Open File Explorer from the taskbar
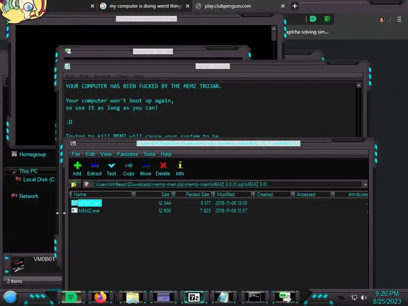 (x=133, y=297)
